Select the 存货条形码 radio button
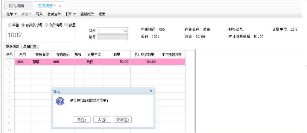This screenshot has width=307, height=133. coord(23,25)
